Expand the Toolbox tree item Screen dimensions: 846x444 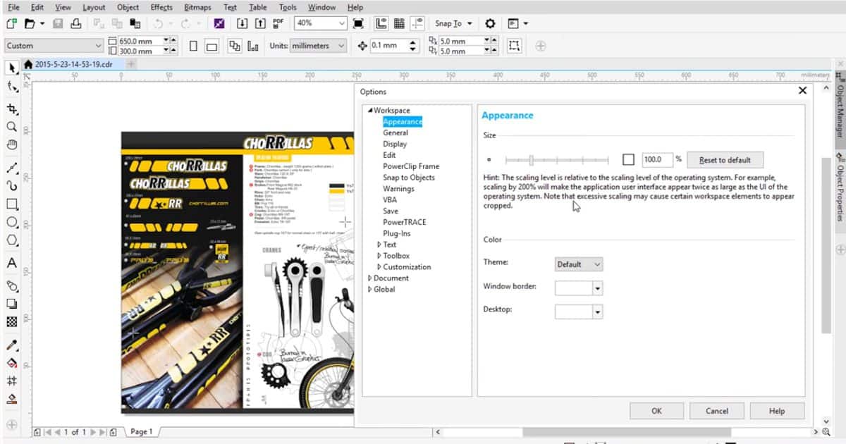coord(396,255)
